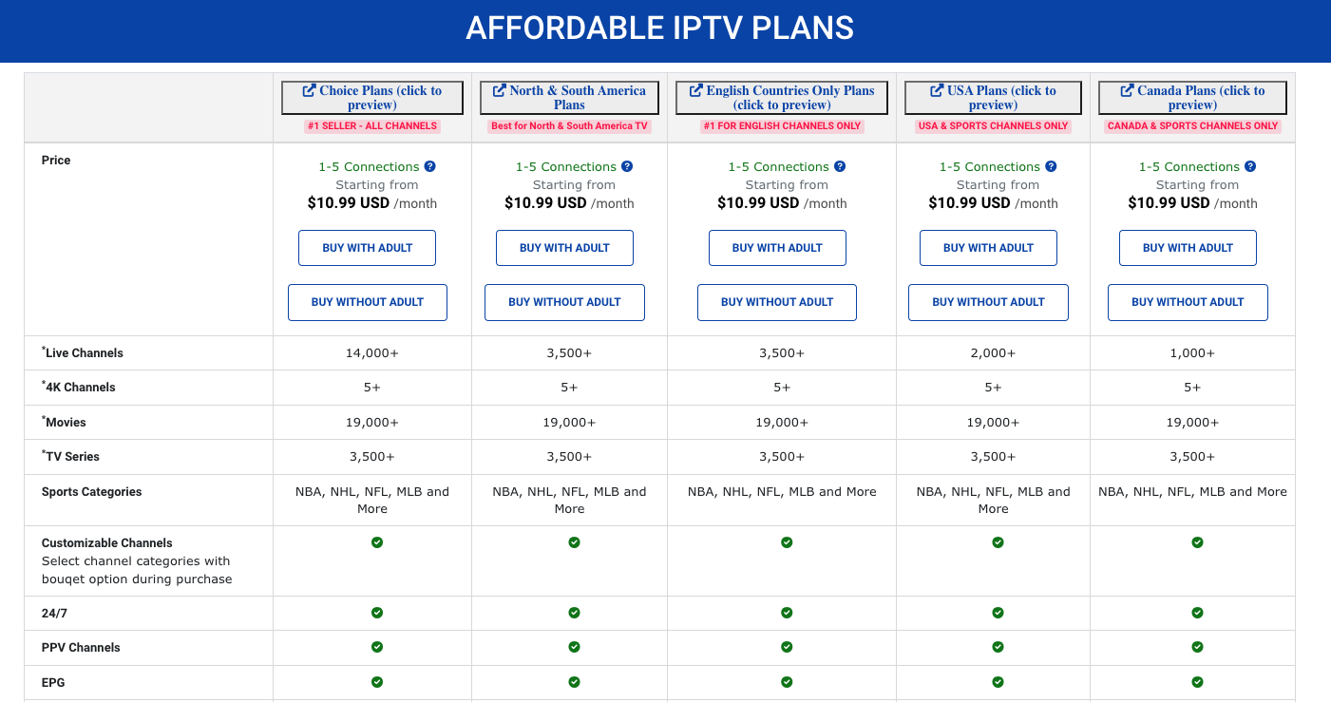Toggle PPV Channels checkmark under North & South America

coord(574,647)
